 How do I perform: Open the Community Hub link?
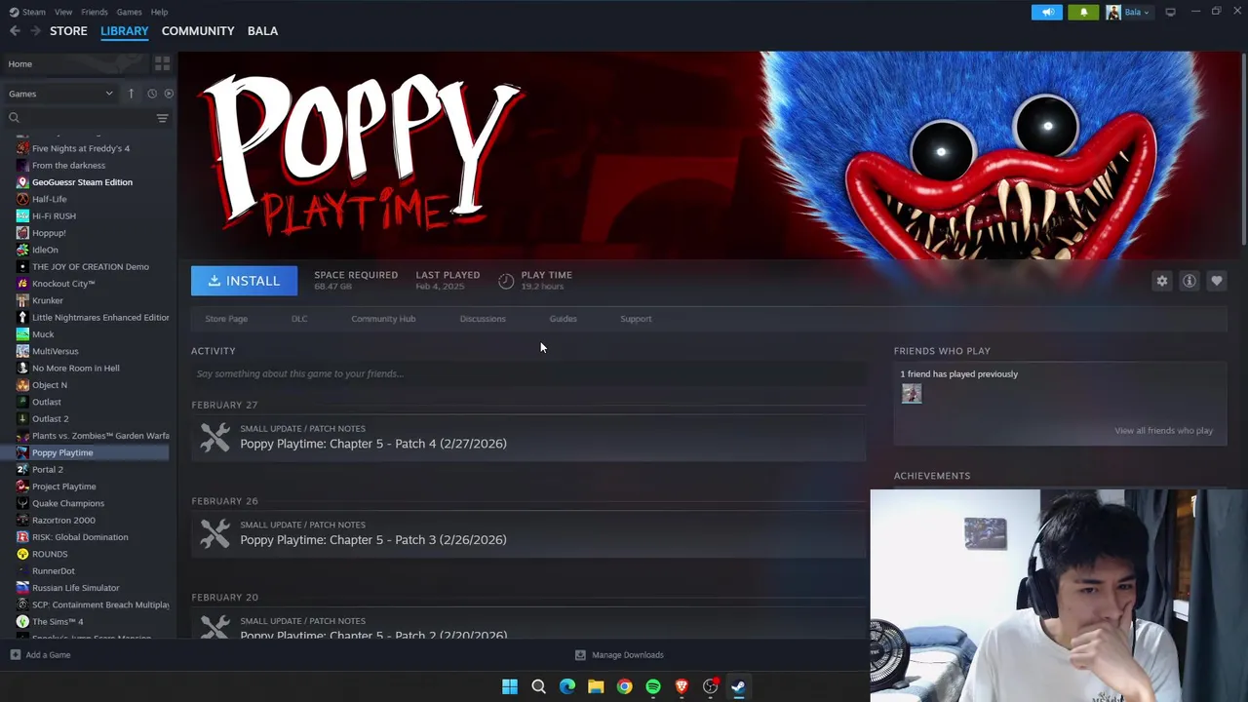[x=383, y=319]
